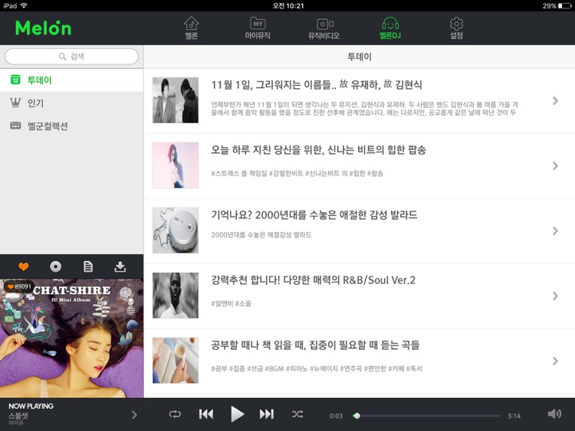
Task: Click the Wi-Fi status icon
Action: pyautogui.click(x=24, y=5)
